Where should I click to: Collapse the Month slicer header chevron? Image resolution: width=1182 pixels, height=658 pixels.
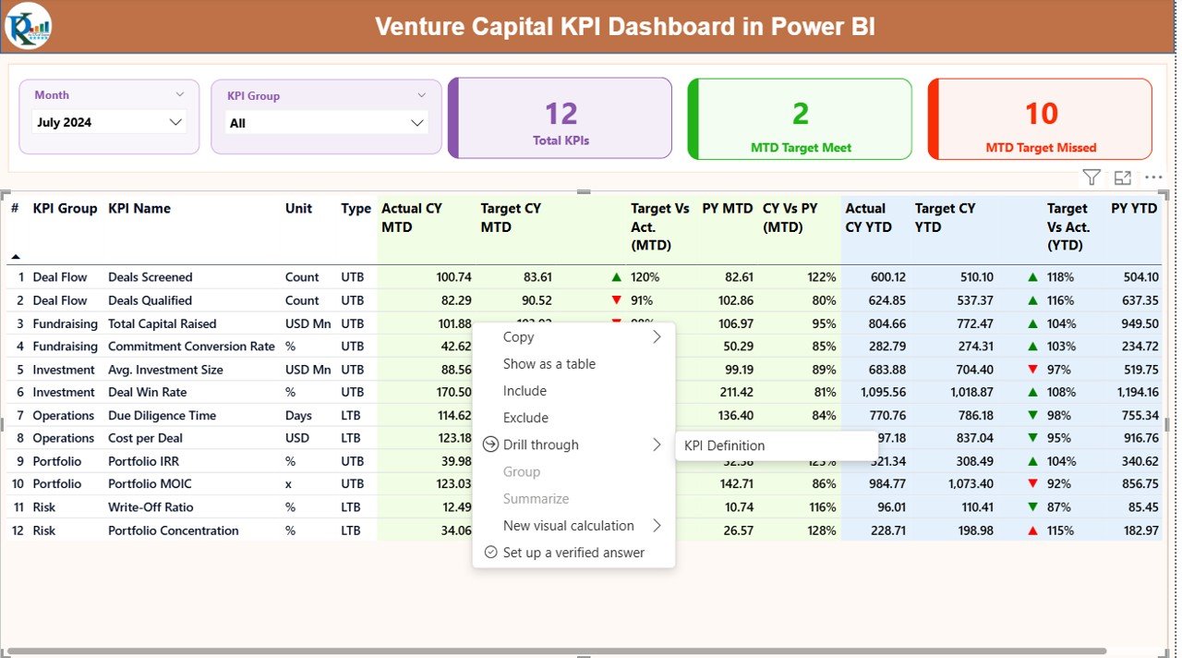click(x=180, y=94)
